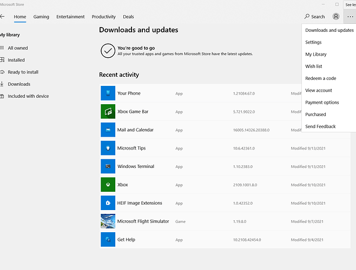Click the HEIF Image Extensions icon

108,203
